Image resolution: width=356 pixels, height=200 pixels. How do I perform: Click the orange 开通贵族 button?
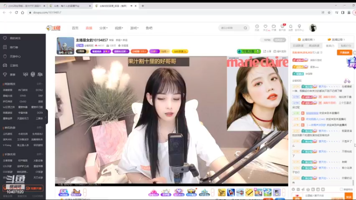tap(344, 52)
